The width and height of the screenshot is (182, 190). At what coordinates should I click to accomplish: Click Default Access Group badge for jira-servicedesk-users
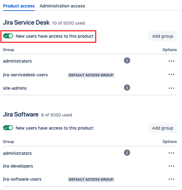click(x=91, y=75)
